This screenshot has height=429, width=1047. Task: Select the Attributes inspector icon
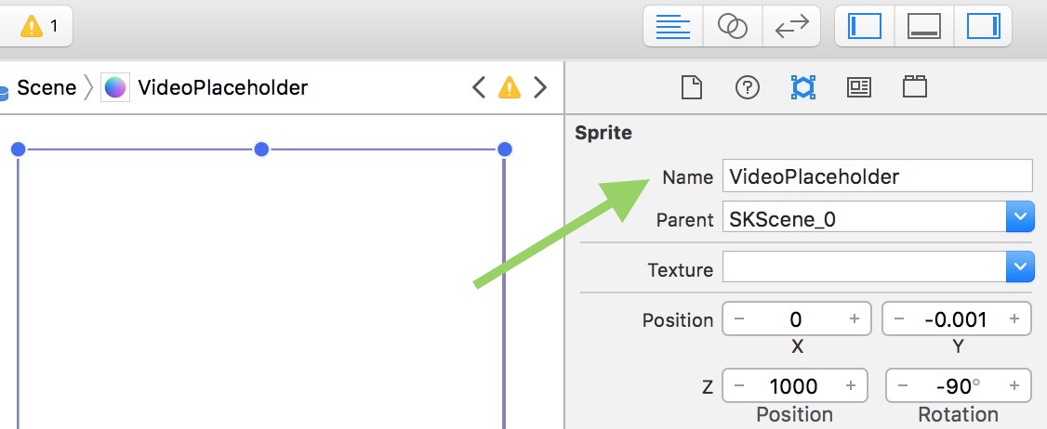click(x=802, y=87)
